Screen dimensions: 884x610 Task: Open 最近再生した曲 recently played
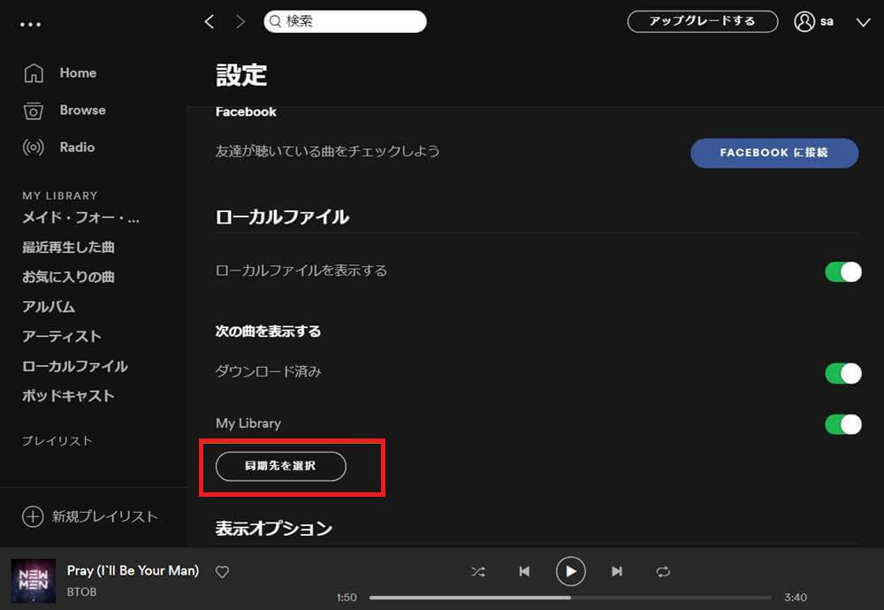(x=68, y=248)
